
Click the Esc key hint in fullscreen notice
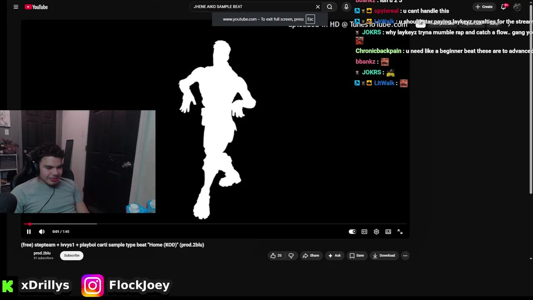[x=310, y=19]
